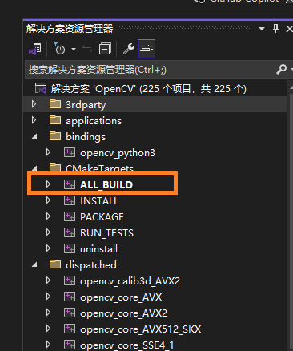Select the opencv_python3 label
Image resolution: width=293 pixels, height=351 pixels.
[x=118, y=153]
